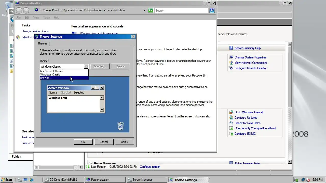This screenshot has height=183, width=326.
Task: Click scroll-up arrow in preview Window Text
Action: click(x=102, y=98)
